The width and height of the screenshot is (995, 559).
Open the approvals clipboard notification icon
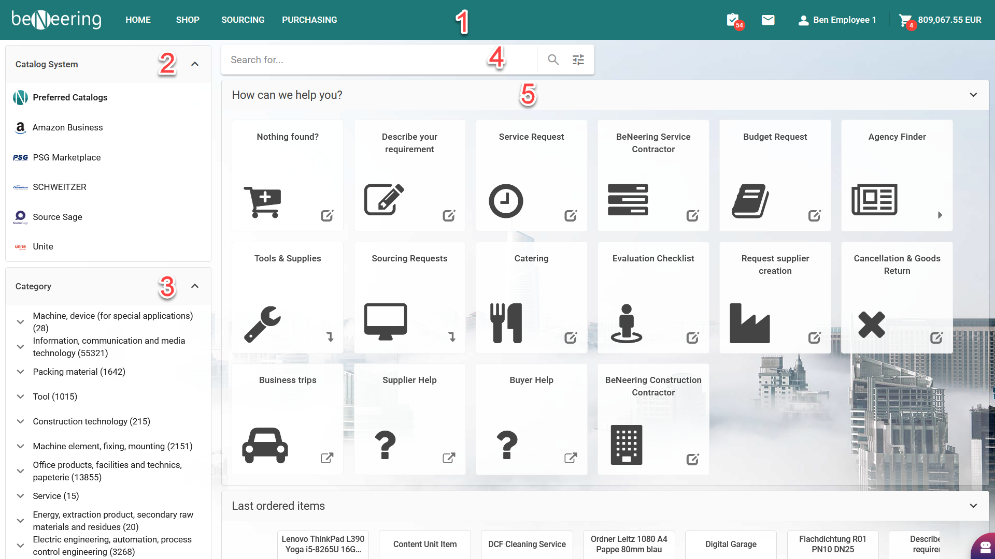[733, 20]
